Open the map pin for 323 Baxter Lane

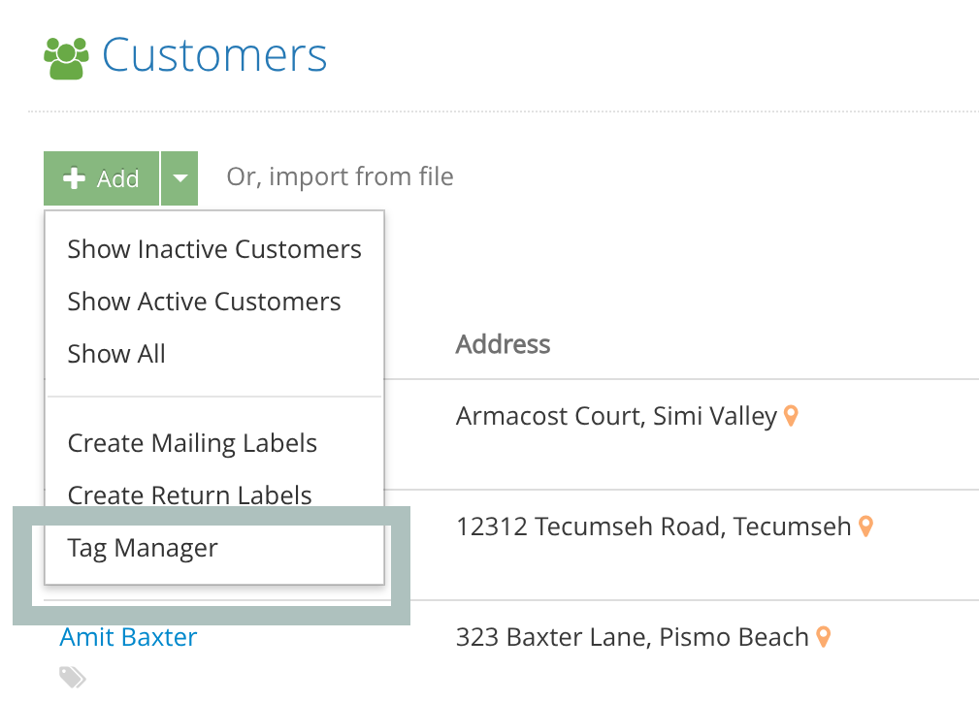pyautogui.click(x=823, y=637)
